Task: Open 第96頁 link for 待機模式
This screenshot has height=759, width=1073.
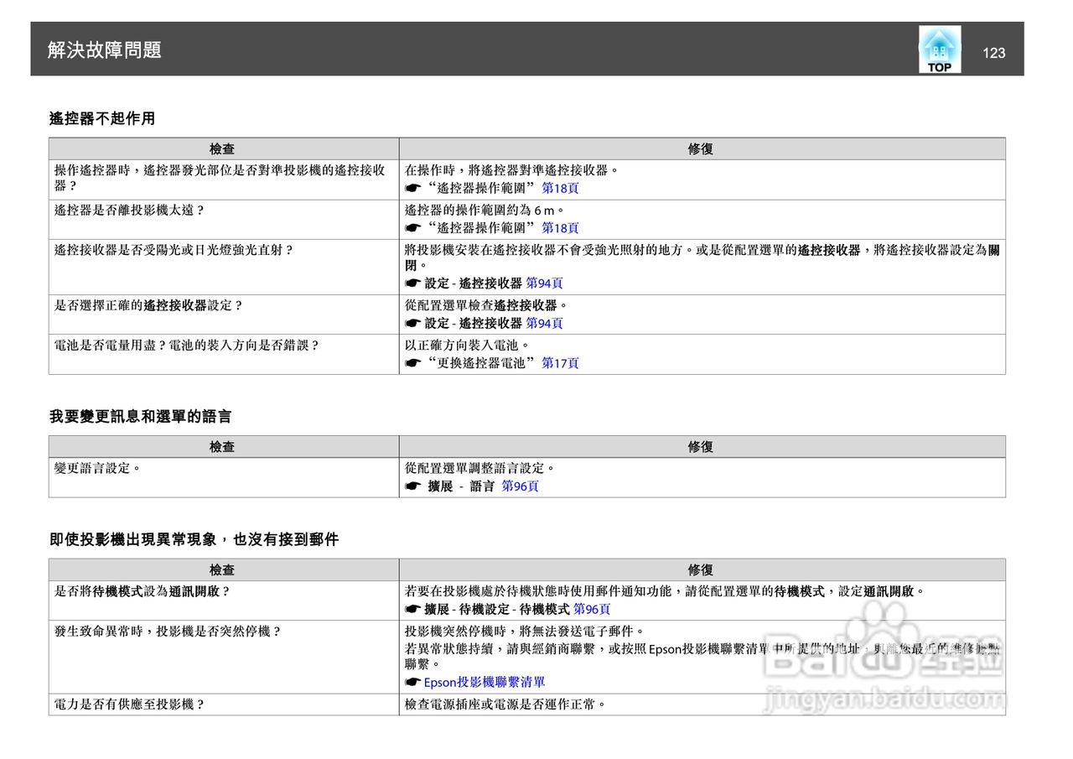Action: point(592,610)
